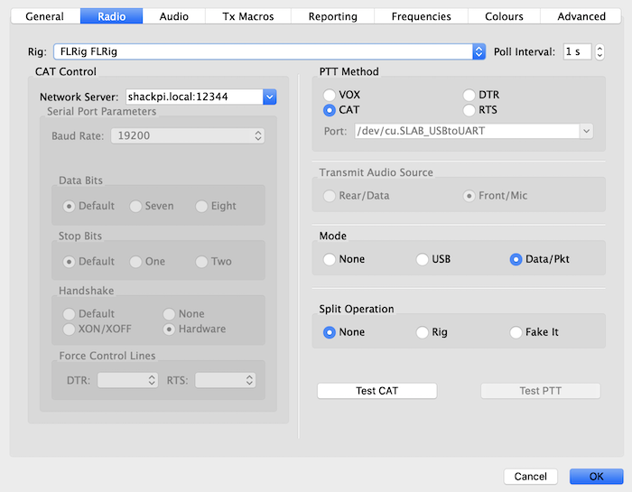Set Mode to None

coord(330,259)
